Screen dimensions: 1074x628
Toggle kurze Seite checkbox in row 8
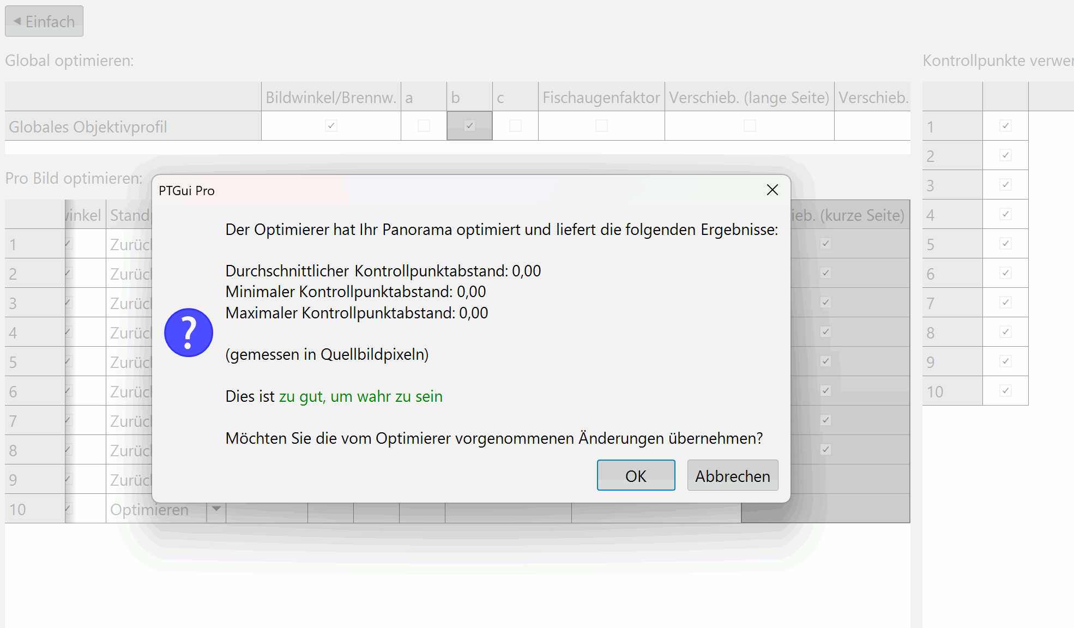825,450
